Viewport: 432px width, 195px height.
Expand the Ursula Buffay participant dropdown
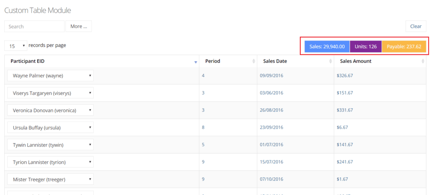point(51,127)
